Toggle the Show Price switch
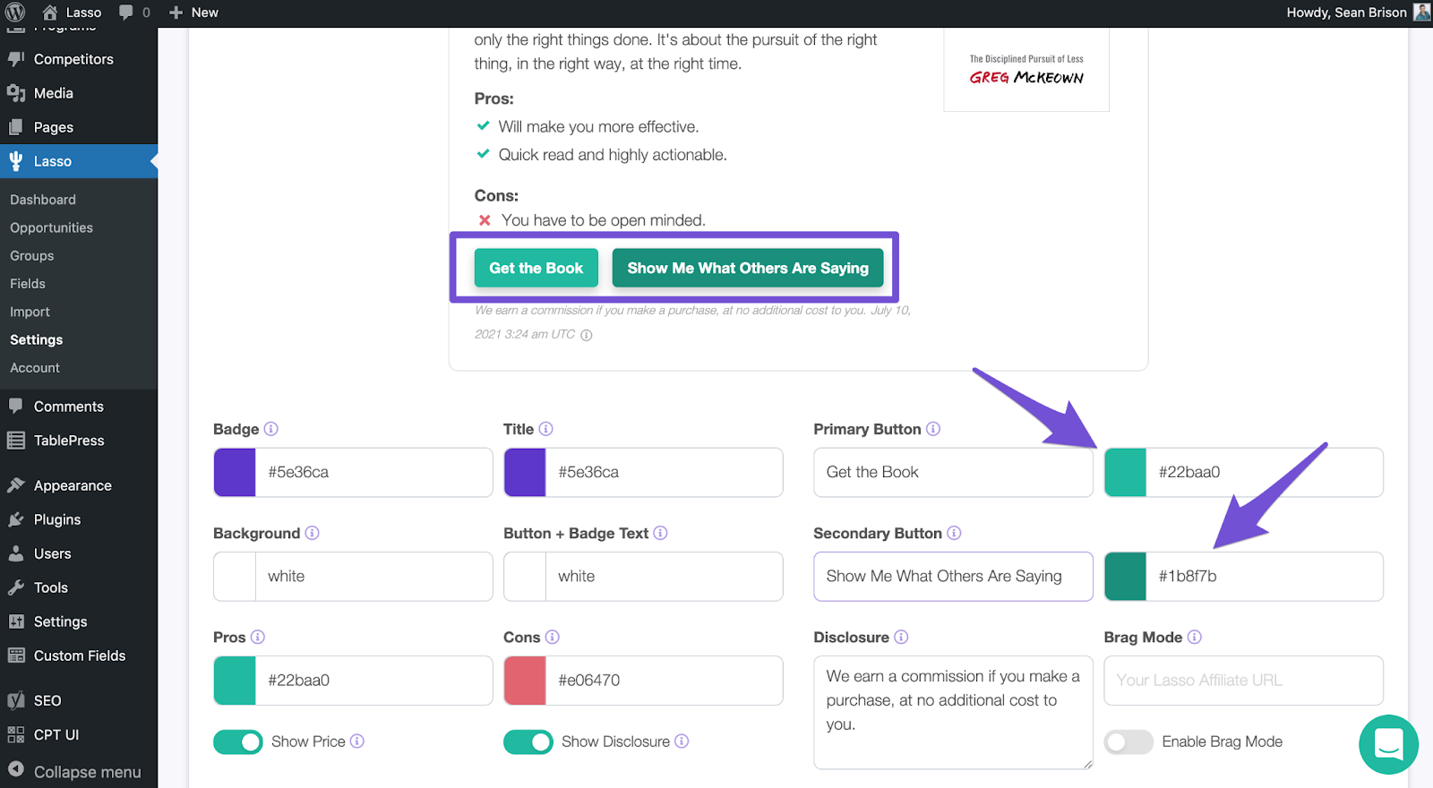This screenshot has height=788, width=1433. tap(238, 741)
